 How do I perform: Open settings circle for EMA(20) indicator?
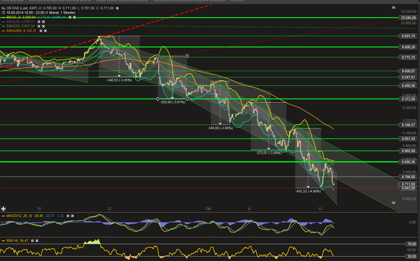[39, 22]
